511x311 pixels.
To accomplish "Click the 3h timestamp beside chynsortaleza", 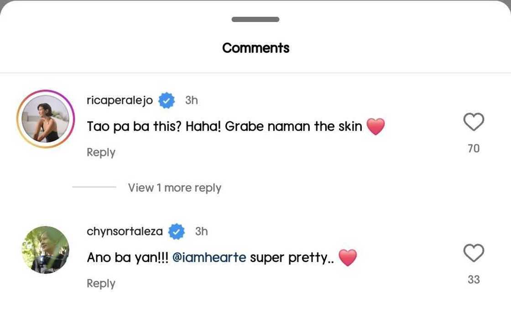I will pos(202,232).
